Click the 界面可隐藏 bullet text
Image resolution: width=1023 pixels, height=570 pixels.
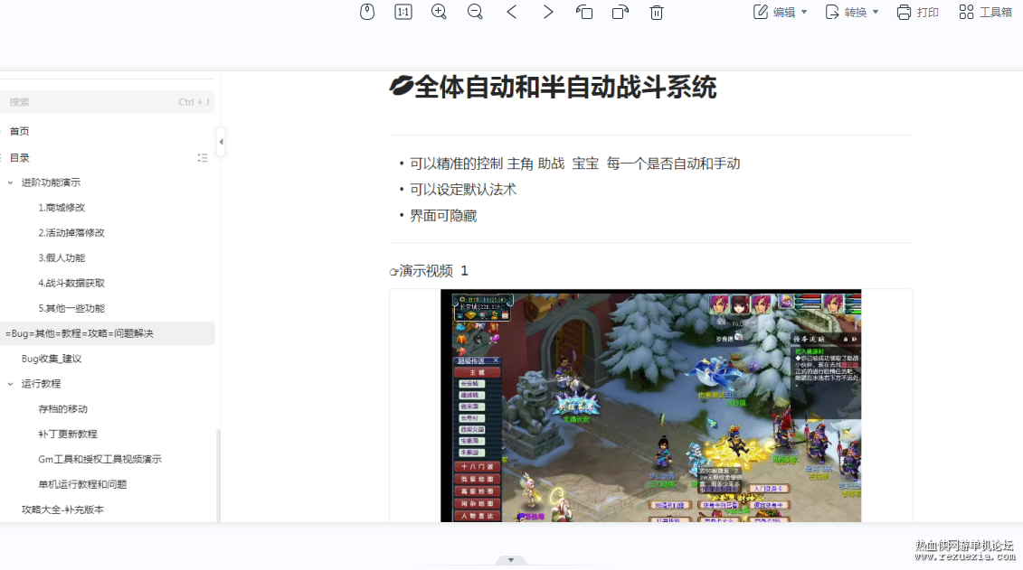443,216
